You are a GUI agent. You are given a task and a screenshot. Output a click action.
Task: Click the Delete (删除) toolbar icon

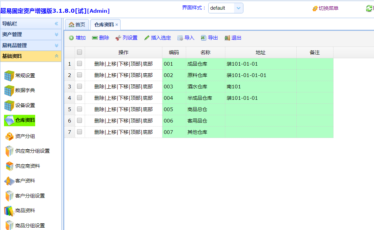coord(95,38)
